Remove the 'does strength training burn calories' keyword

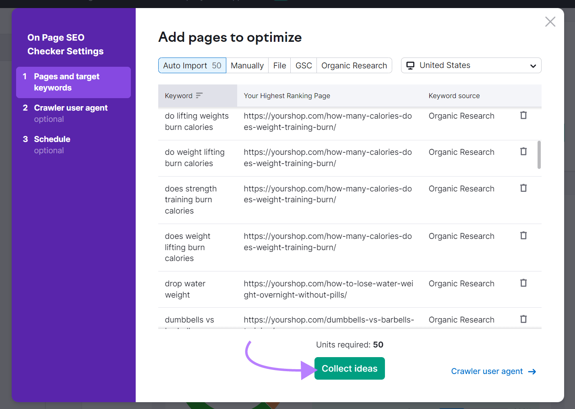pyautogui.click(x=523, y=188)
